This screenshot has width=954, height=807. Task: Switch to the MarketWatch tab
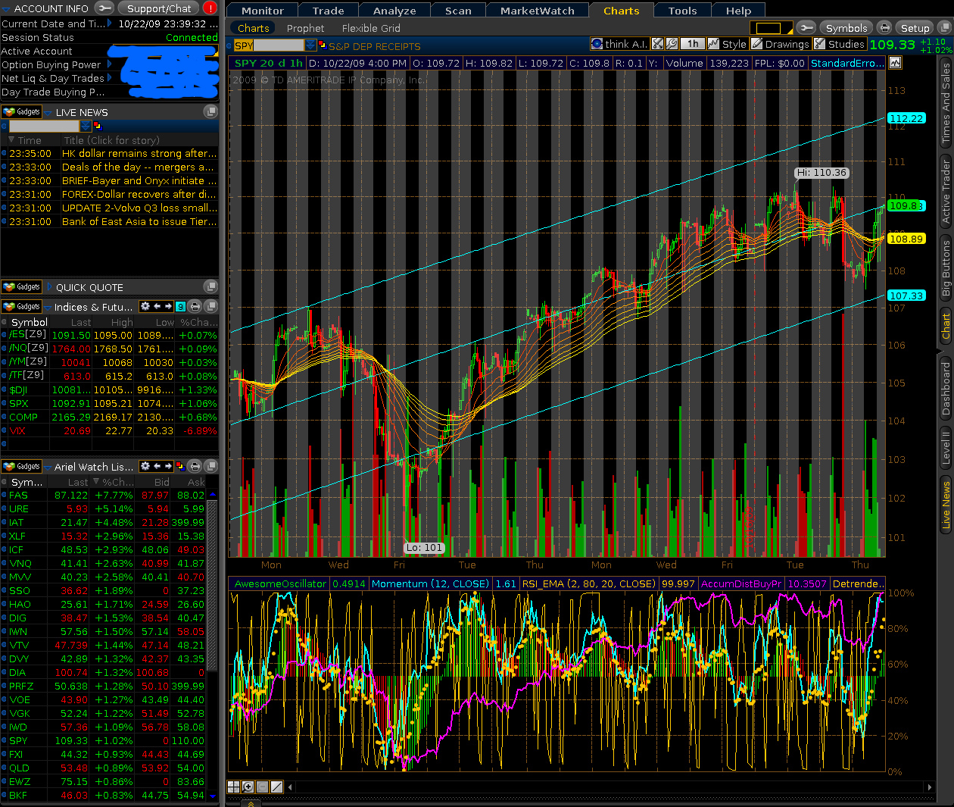click(537, 11)
